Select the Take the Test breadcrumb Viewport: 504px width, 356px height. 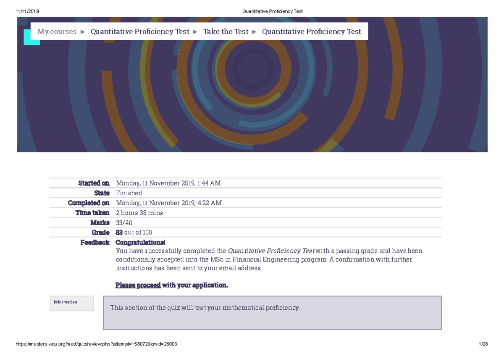[x=226, y=31]
